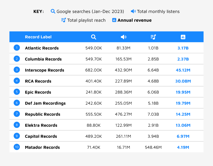The width and height of the screenshot is (213, 166).
Task: Click the Google searches (Jan-Dec 2023) legend text
Action: click(x=90, y=12)
